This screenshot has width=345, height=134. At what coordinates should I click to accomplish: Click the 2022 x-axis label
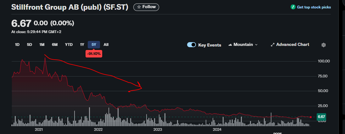[98, 130]
